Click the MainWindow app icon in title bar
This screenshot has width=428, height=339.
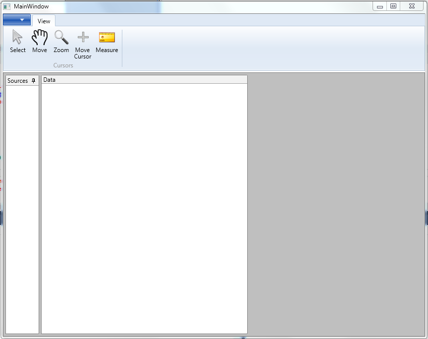[x=7, y=6]
